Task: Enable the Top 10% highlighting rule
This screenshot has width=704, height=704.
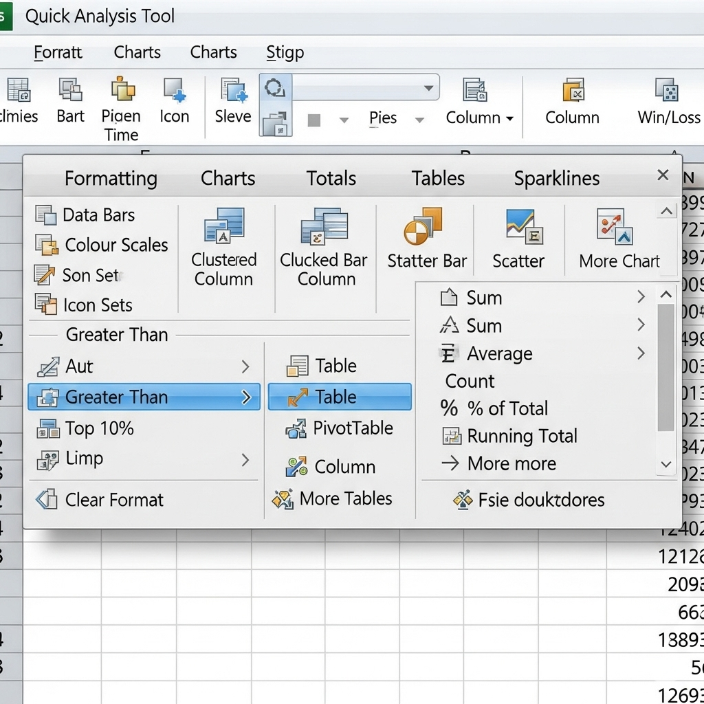Action: (x=95, y=428)
